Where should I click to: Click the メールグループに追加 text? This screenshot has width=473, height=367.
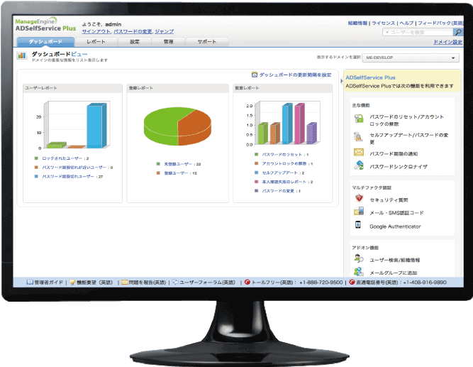click(x=394, y=273)
